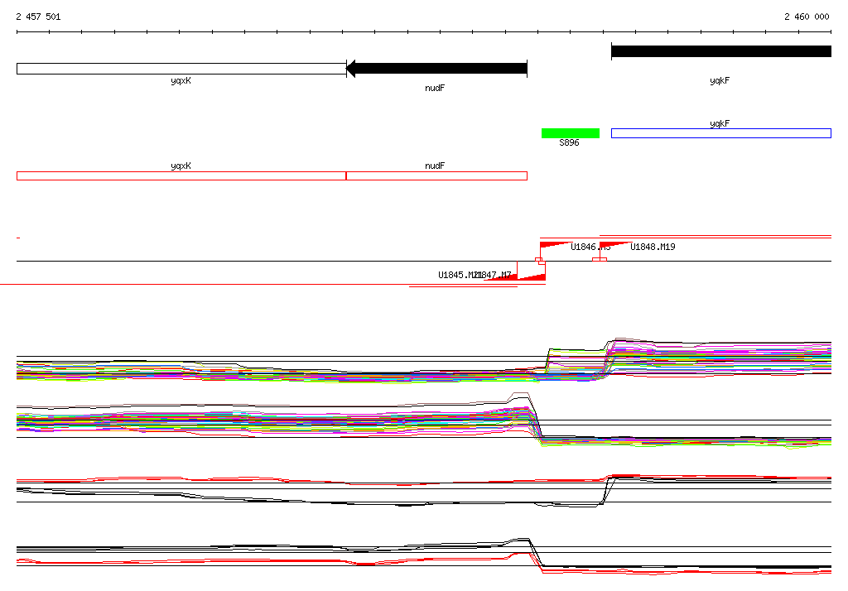Select the green S896 segment
Screen dimensions: 848x591
[570, 133]
